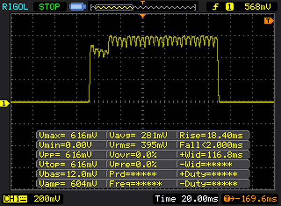Click the orange trigger level marker on right edge
The height and width of the screenshot is (206, 281).
[268, 21]
